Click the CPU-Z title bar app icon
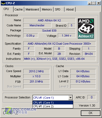Viewport: 102px width, 118px height. (x=3, y=3)
